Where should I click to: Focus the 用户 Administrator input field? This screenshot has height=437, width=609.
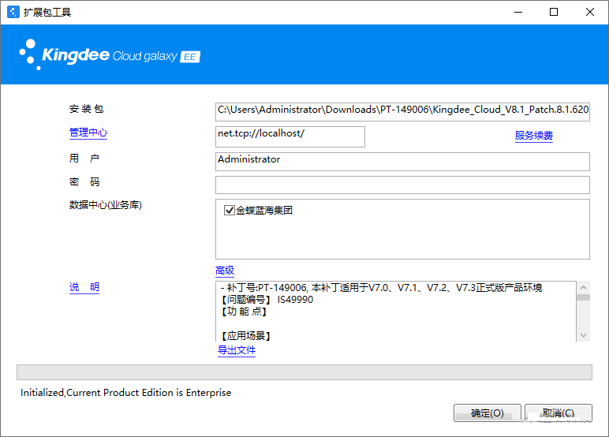coord(402,161)
